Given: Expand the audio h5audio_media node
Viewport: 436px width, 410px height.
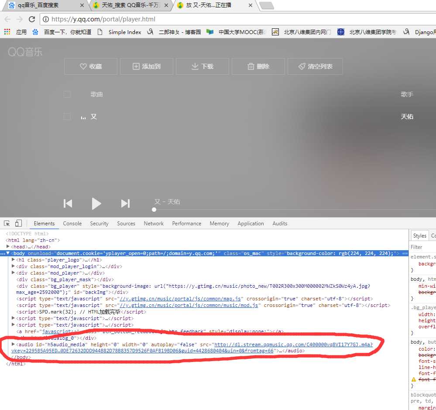Looking at the screenshot, I should coord(13,345).
